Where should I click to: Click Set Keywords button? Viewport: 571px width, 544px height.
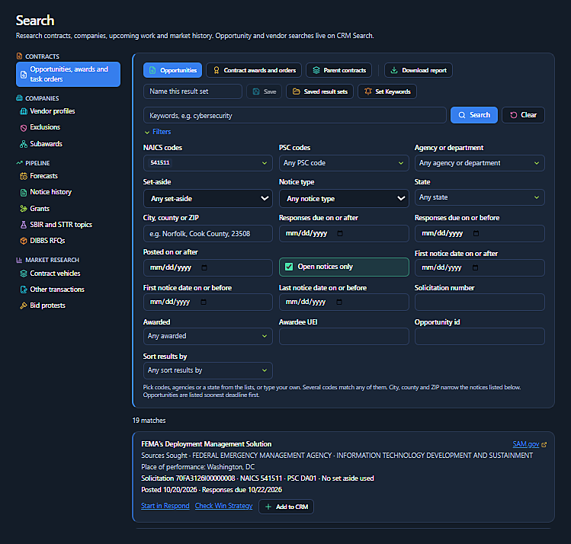387,91
